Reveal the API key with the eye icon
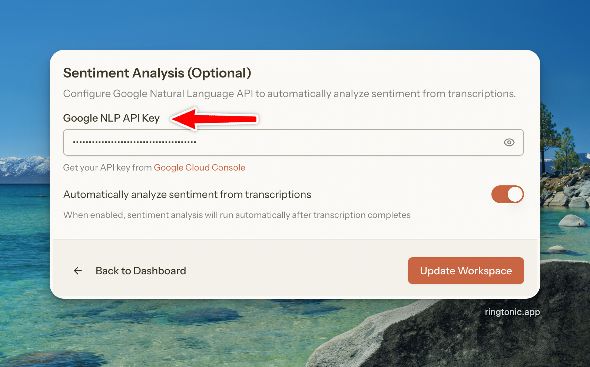590x367 pixels. 509,142
